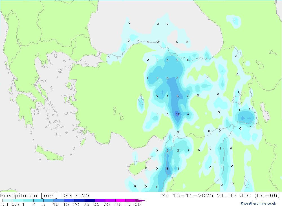Viewport: 282px width, 206px height.
Task: Click the legend label '35'
Action: click(107, 204)
